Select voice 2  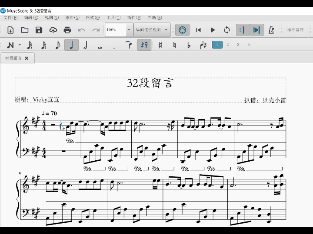click(227, 45)
